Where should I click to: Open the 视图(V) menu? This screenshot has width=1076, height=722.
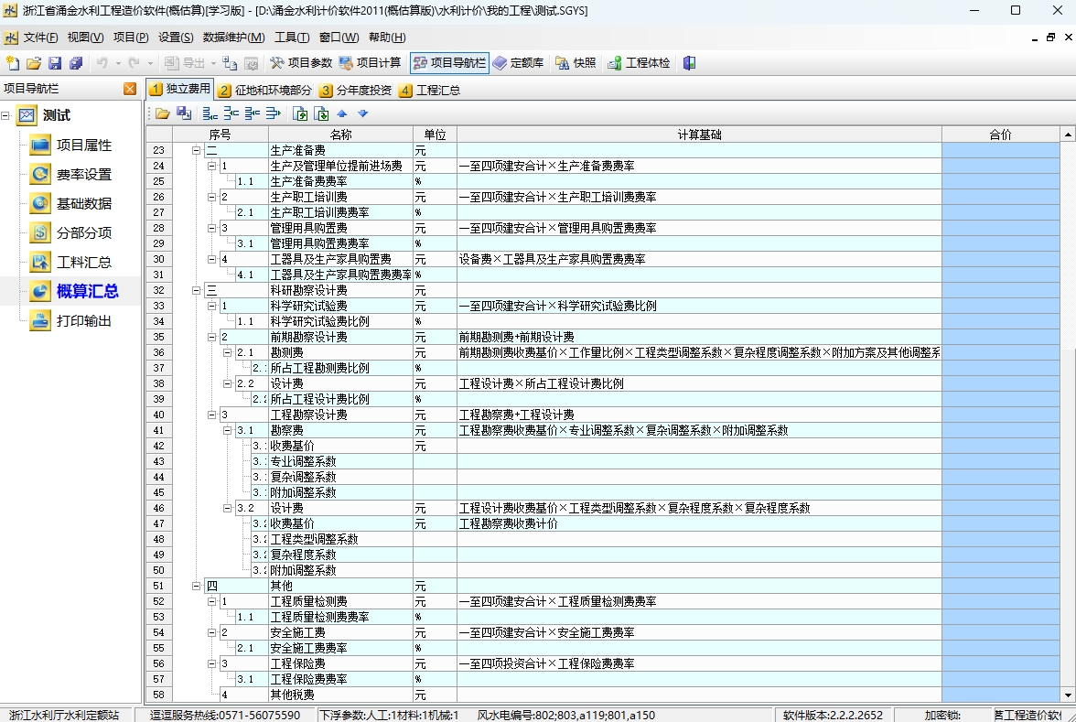click(85, 37)
